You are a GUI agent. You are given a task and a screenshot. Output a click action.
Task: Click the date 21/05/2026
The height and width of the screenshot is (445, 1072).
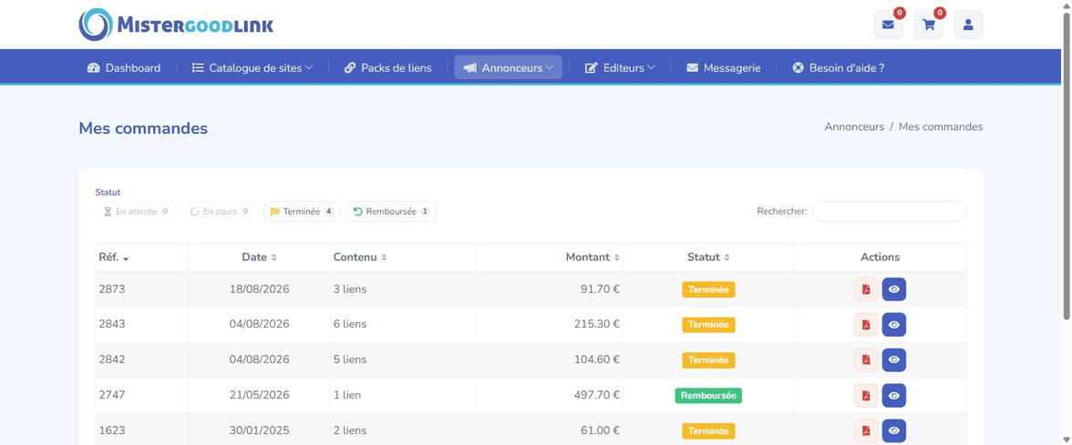259,395
